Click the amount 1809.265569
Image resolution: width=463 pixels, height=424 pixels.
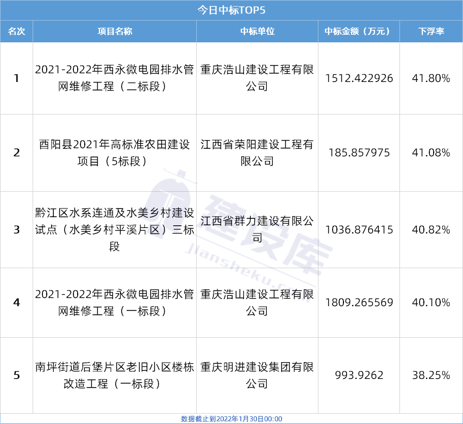point(359,302)
